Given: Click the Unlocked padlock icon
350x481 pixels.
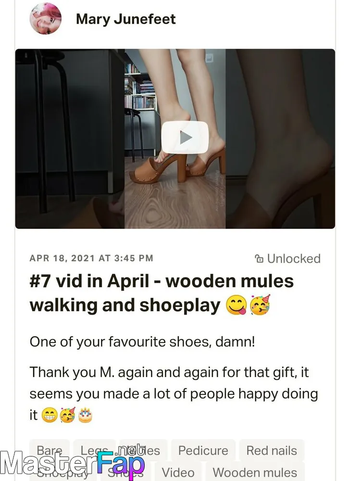Looking at the screenshot, I should tap(259, 259).
